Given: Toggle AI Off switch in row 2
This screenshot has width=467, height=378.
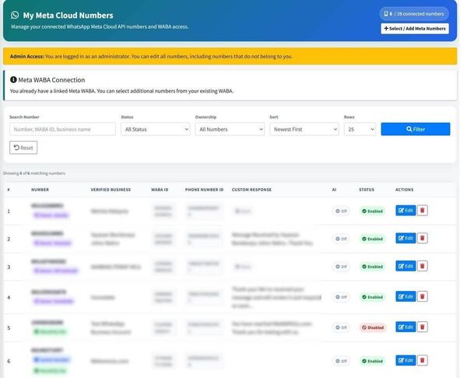Looking at the screenshot, I should [341, 239].
